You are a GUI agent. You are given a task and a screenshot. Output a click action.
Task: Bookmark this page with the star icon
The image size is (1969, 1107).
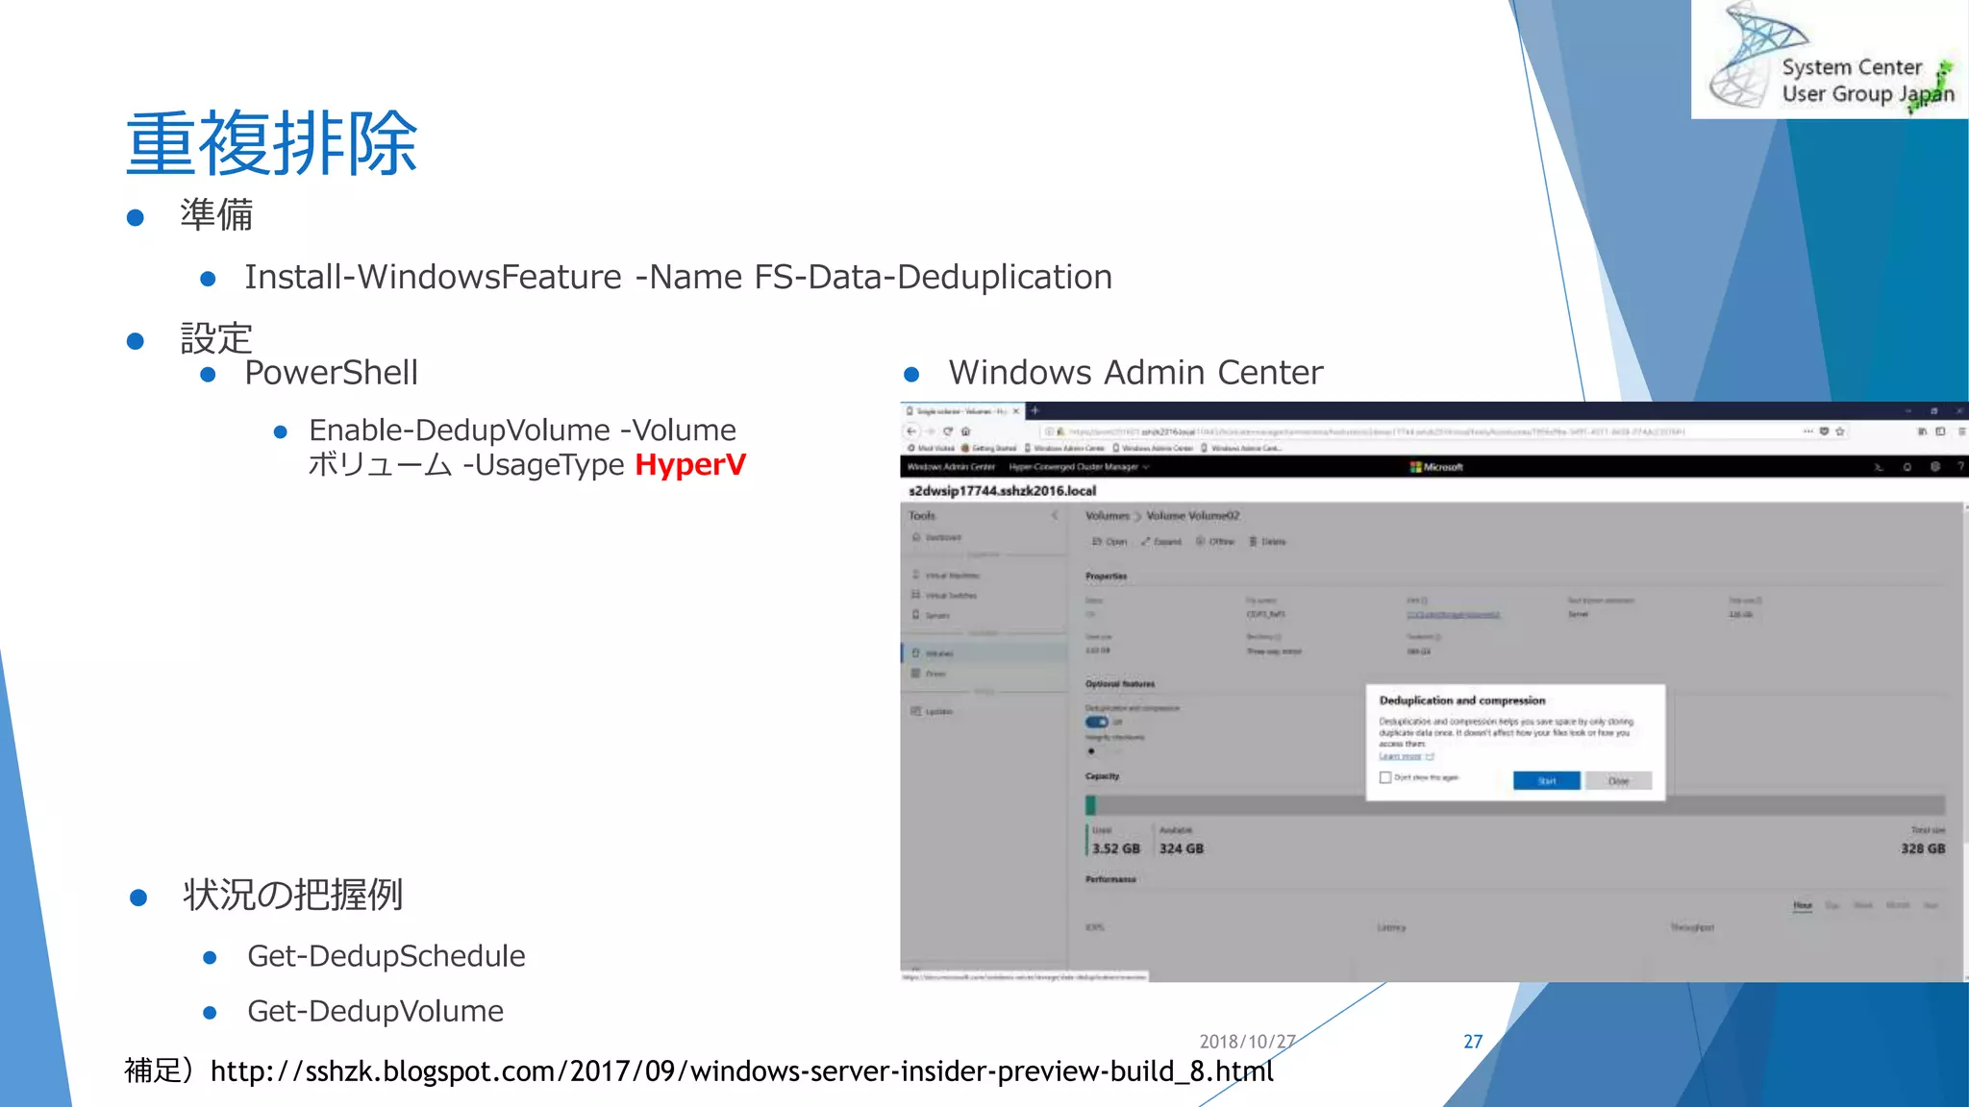coord(1840,431)
